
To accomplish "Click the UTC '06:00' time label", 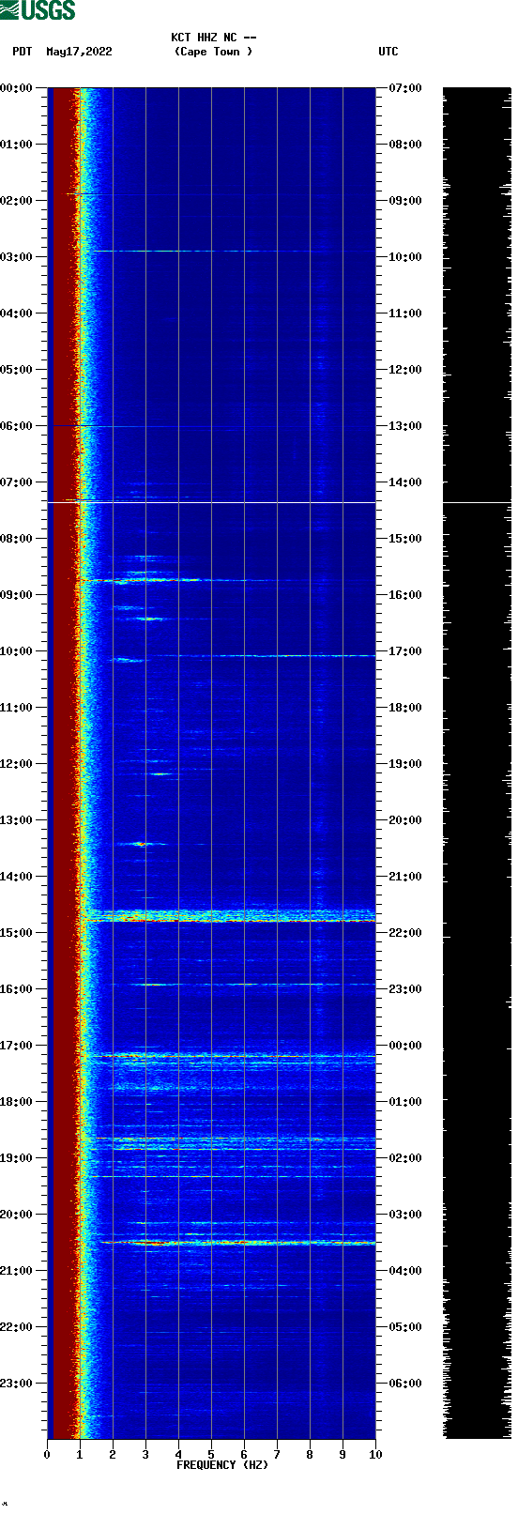I will [x=405, y=1384].
